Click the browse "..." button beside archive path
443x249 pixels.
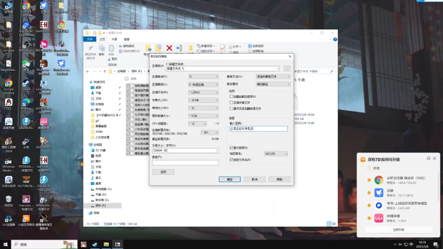287,68
